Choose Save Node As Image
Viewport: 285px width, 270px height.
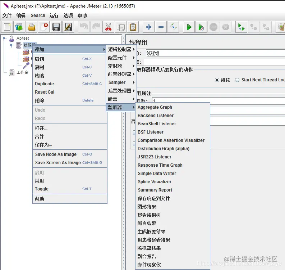coord(70,154)
